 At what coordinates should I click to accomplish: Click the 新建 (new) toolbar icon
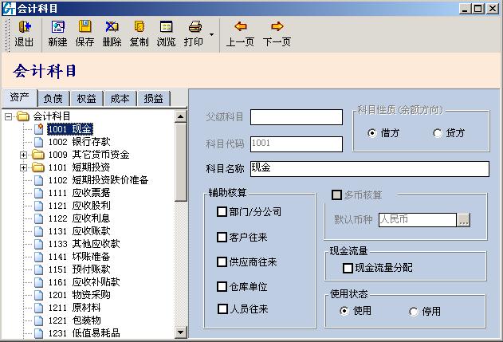point(57,27)
